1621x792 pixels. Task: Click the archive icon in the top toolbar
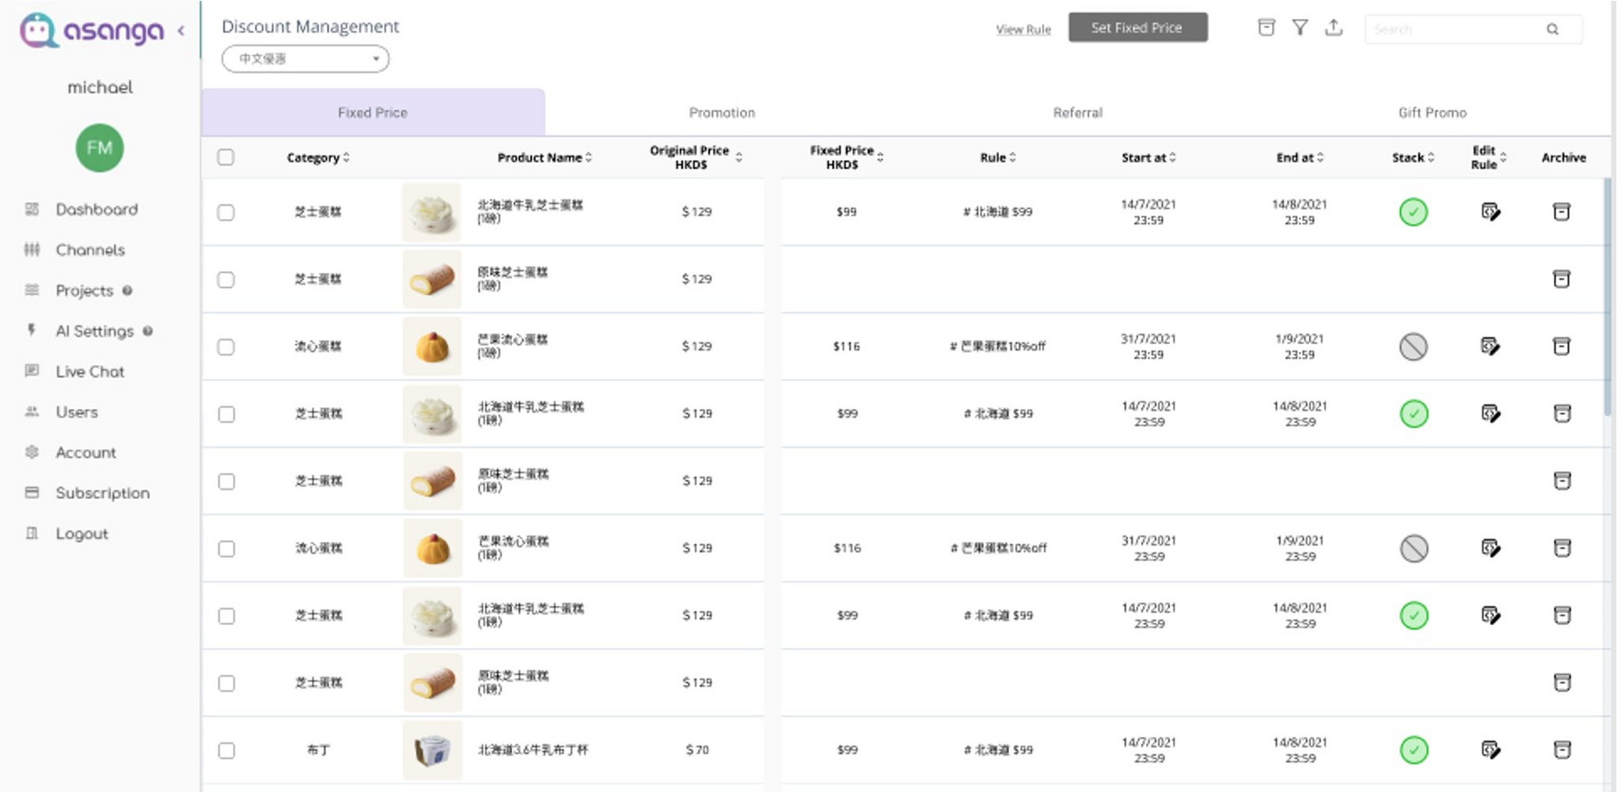tap(1266, 28)
